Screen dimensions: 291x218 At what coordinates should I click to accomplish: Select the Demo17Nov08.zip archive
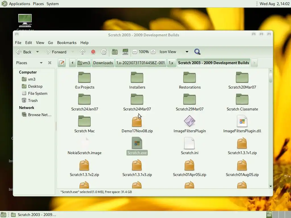[137, 124]
